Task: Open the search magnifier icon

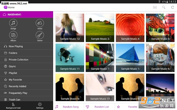Action: (x=163, y=7)
